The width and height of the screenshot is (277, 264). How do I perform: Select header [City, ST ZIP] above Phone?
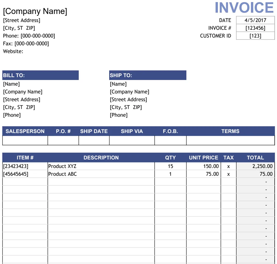click(19, 28)
